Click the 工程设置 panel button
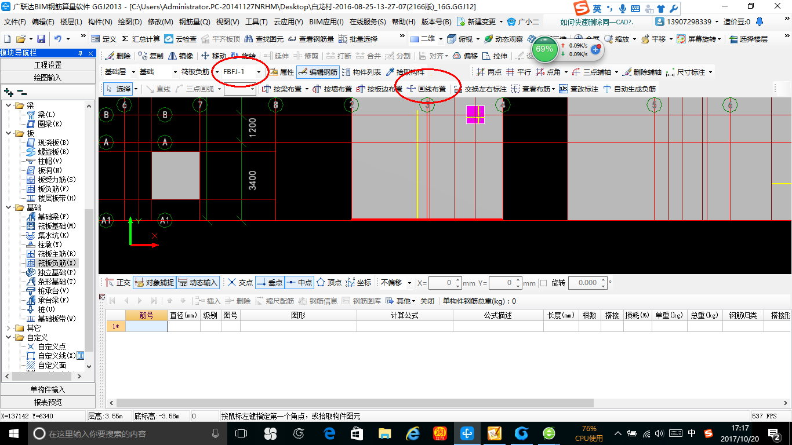Screen dimensions: 792x445 [x=48, y=65]
